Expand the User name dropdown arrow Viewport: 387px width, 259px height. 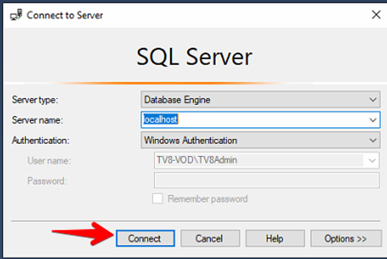coord(372,160)
